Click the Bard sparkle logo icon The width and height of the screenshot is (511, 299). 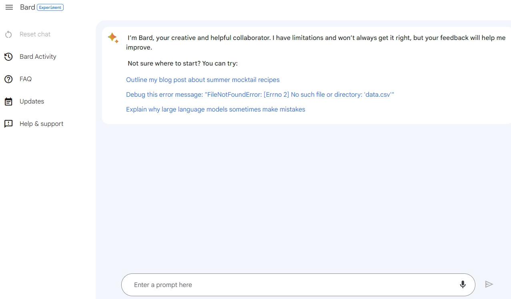point(113,38)
